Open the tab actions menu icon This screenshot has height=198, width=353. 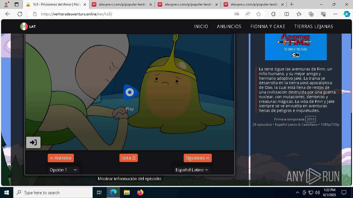point(17,4)
